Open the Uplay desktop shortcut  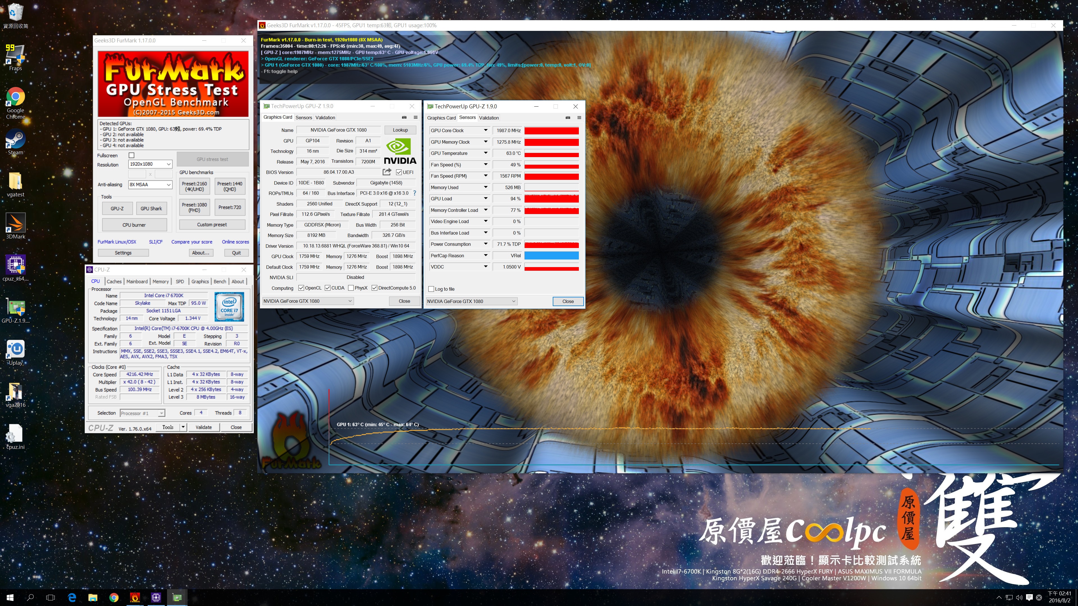pyautogui.click(x=15, y=352)
